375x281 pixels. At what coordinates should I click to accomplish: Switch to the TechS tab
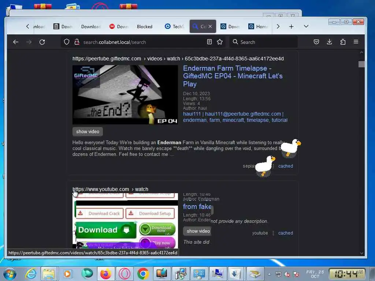175,26
